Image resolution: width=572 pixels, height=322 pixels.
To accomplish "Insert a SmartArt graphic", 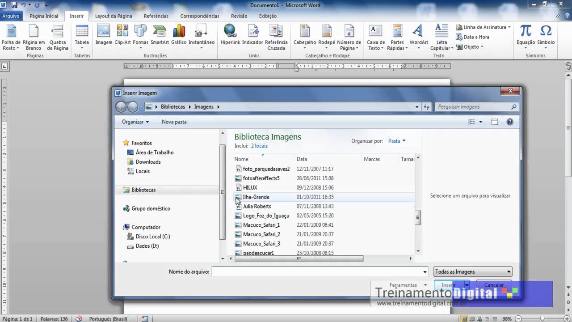I will 160,35.
